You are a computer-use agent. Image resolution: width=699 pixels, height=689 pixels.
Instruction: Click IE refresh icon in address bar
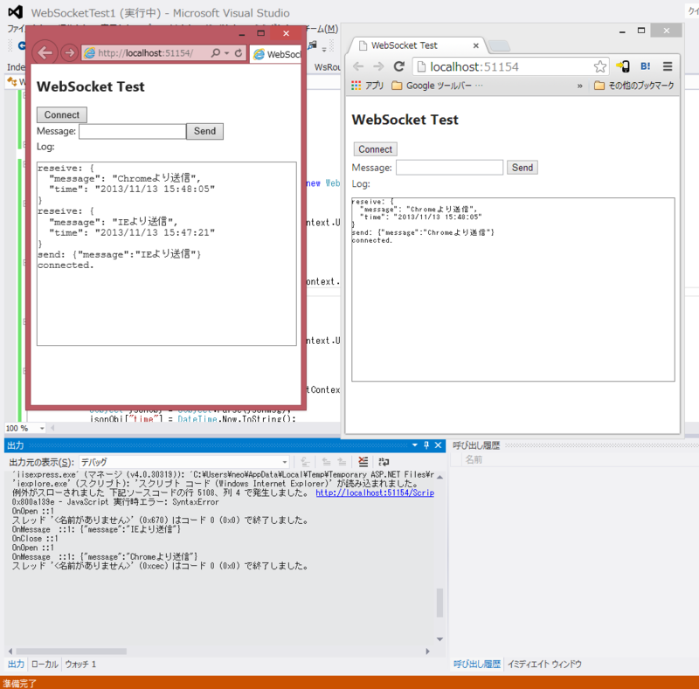tap(239, 53)
